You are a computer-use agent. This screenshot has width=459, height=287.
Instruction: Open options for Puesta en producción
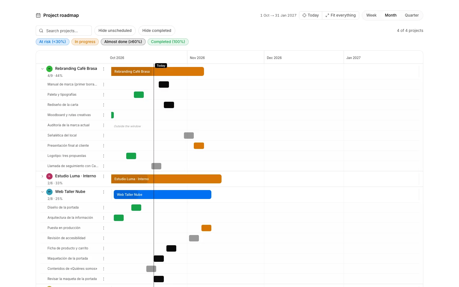104,228
